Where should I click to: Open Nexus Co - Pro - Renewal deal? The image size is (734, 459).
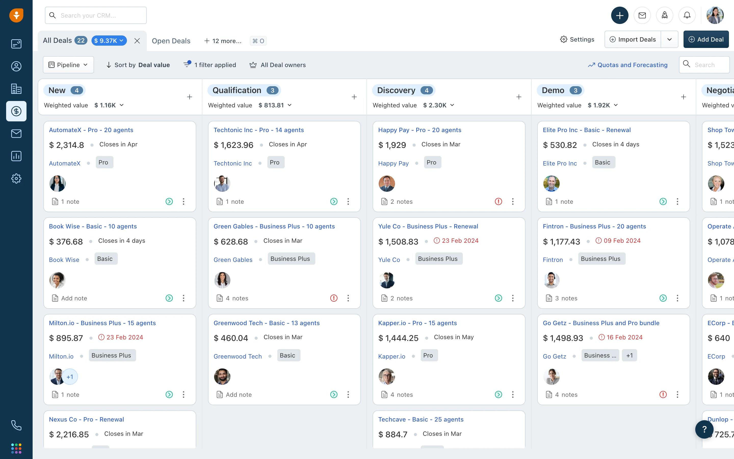pyautogui.click(x=86, y=419)
